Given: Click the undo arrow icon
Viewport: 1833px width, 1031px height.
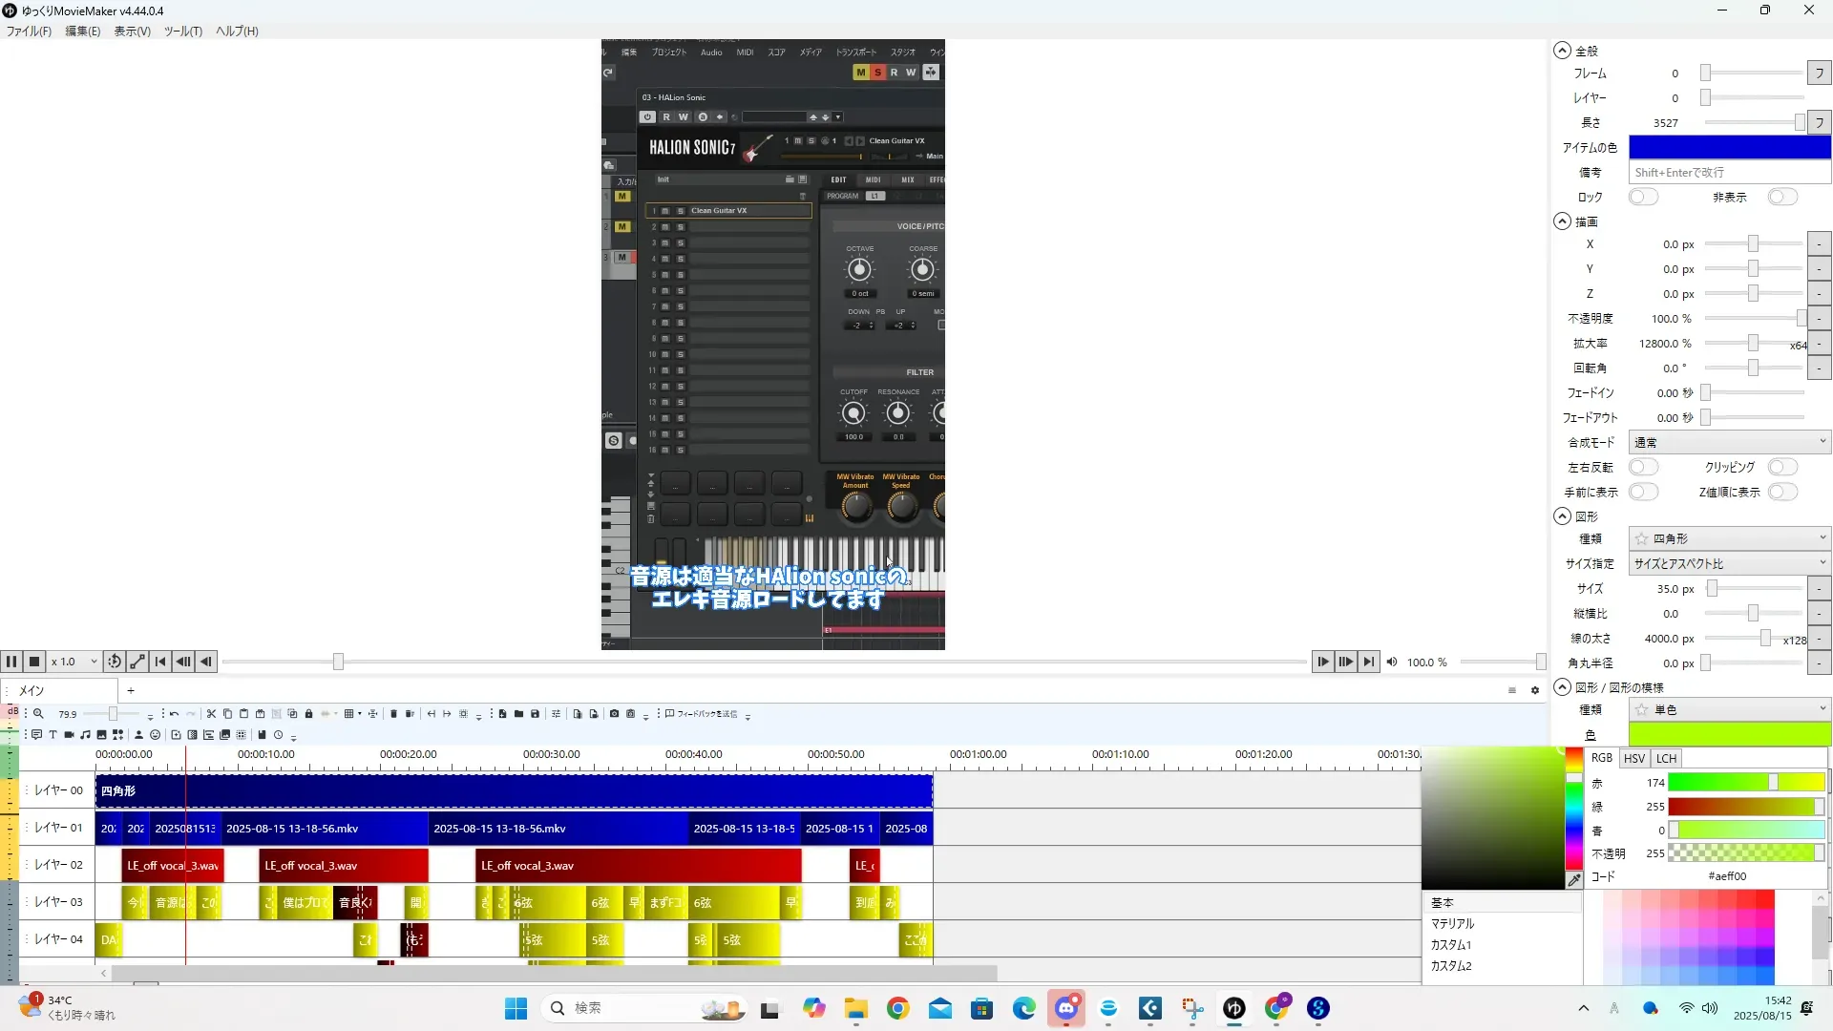Looking at the screenshot, I should (x=174, y=714).
